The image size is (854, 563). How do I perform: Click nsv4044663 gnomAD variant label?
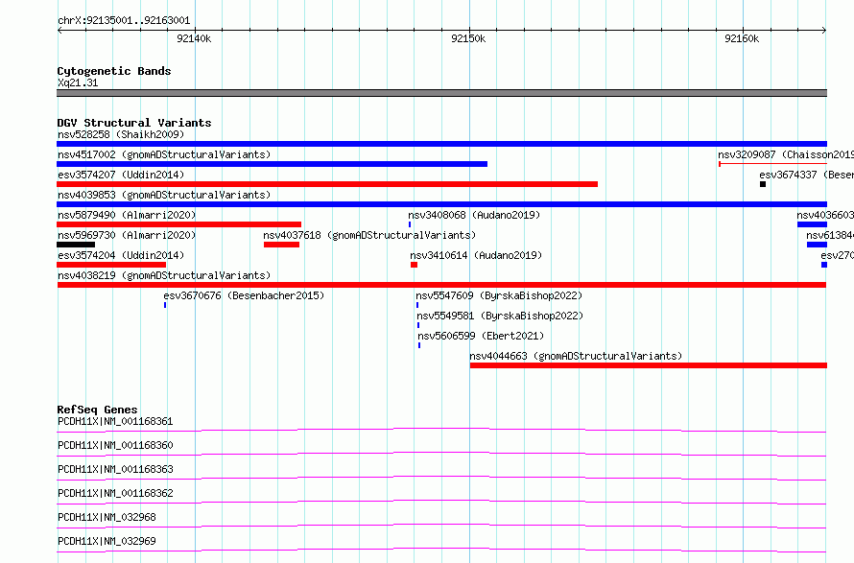(576, 356)
